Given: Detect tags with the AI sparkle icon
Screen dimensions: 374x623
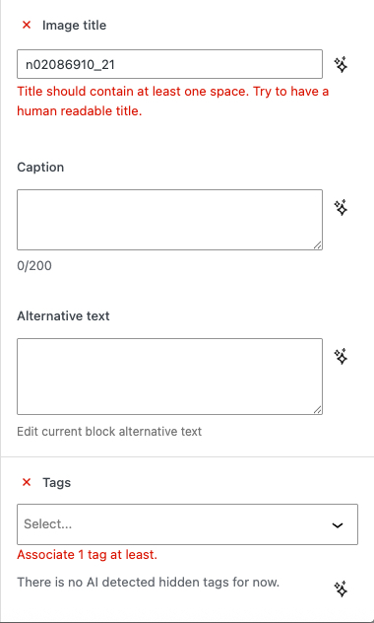Looking at the screenshot, I should coord(341,588).
